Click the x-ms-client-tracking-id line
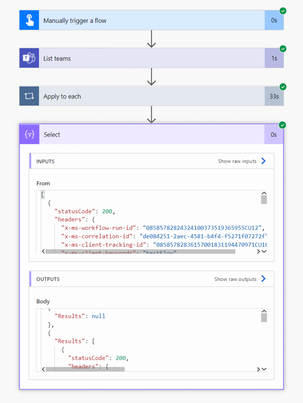The width and height of the screenshot is (303, 403). 164,244
